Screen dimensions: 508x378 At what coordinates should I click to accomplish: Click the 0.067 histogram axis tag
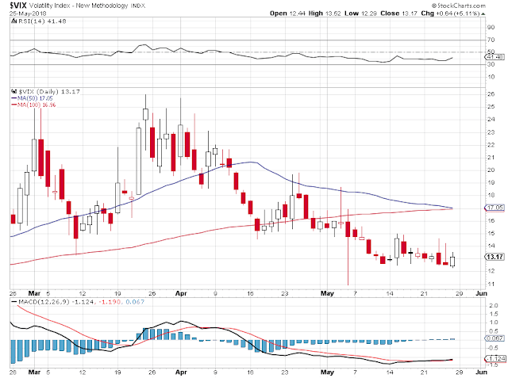495,338
